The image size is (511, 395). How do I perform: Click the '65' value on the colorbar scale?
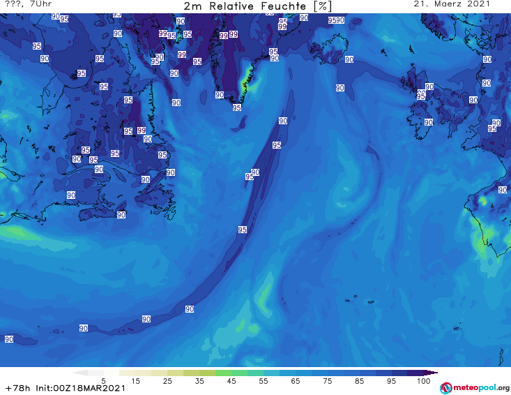click(296, 381)
